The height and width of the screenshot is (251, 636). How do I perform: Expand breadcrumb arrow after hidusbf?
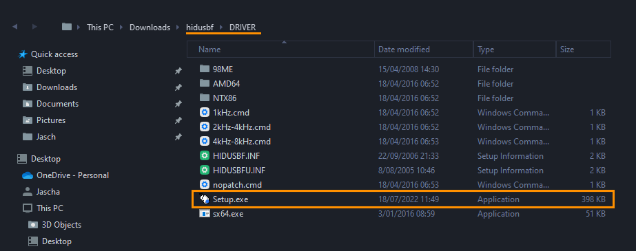(x=221, y=27)
